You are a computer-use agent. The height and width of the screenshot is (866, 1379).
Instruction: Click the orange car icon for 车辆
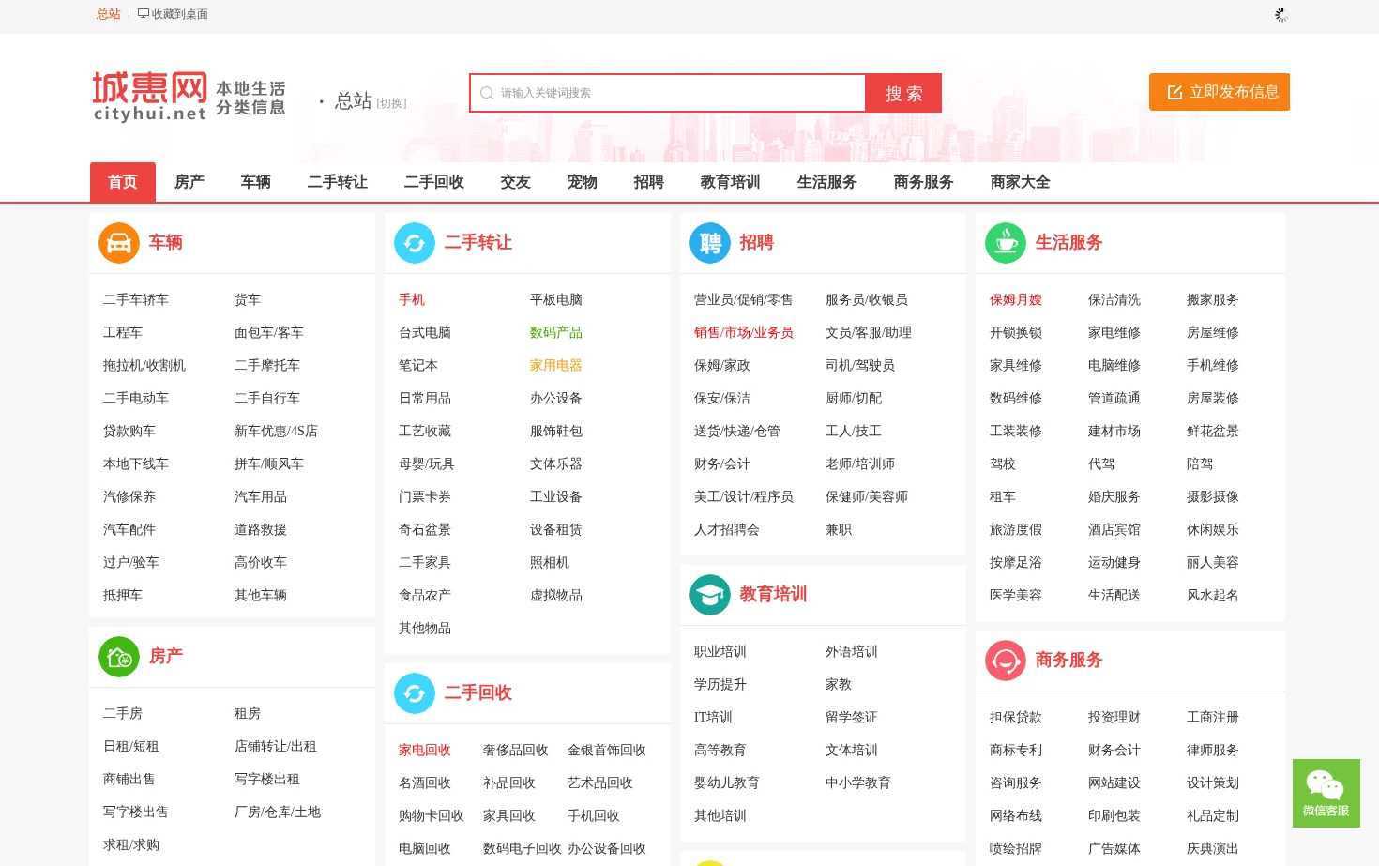[119, 243]
